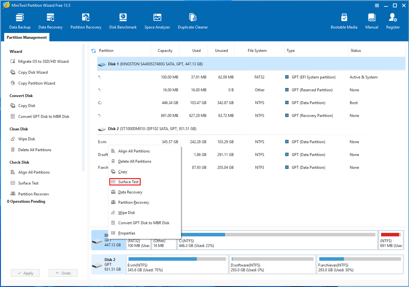Click the Undo button
Viewport: 409px width, 287px height.
pos(63,273)
